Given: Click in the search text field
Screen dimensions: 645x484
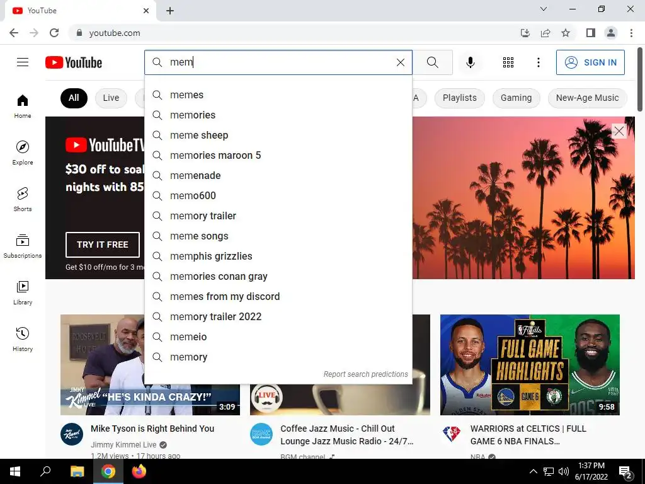Looking at the screenshot, I should (280, 62).
